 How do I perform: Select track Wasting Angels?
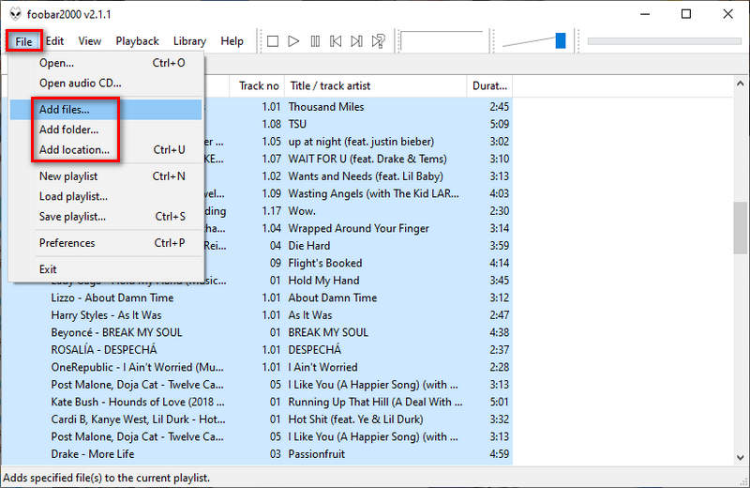tap(373, 193)
